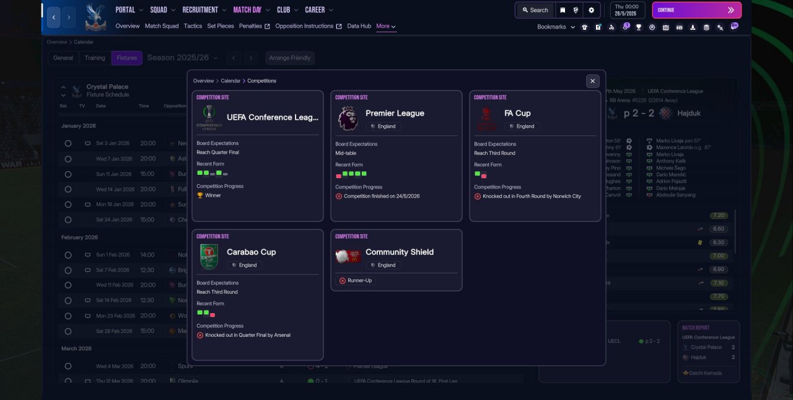
Task: Open the chat messages icon with 9+ badge
Action: coord(734,27)
